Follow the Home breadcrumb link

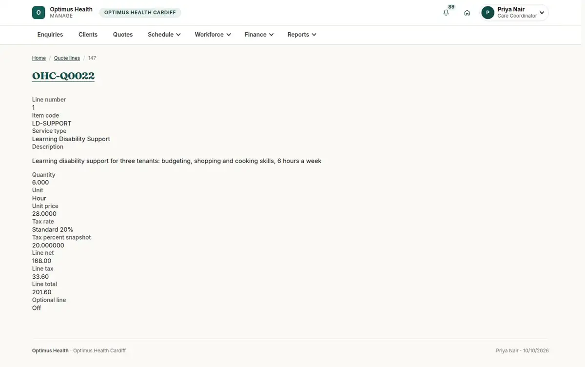[x=39, y=58]
